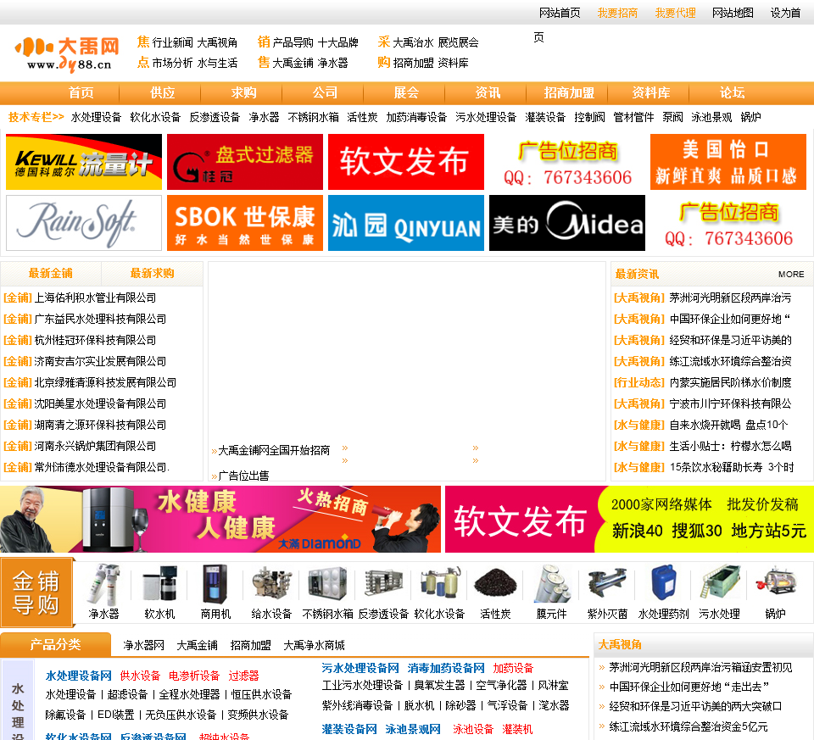Switch to the 最新金铺 tab
This screenshot has height=740, width=814.
click(51, 274)
